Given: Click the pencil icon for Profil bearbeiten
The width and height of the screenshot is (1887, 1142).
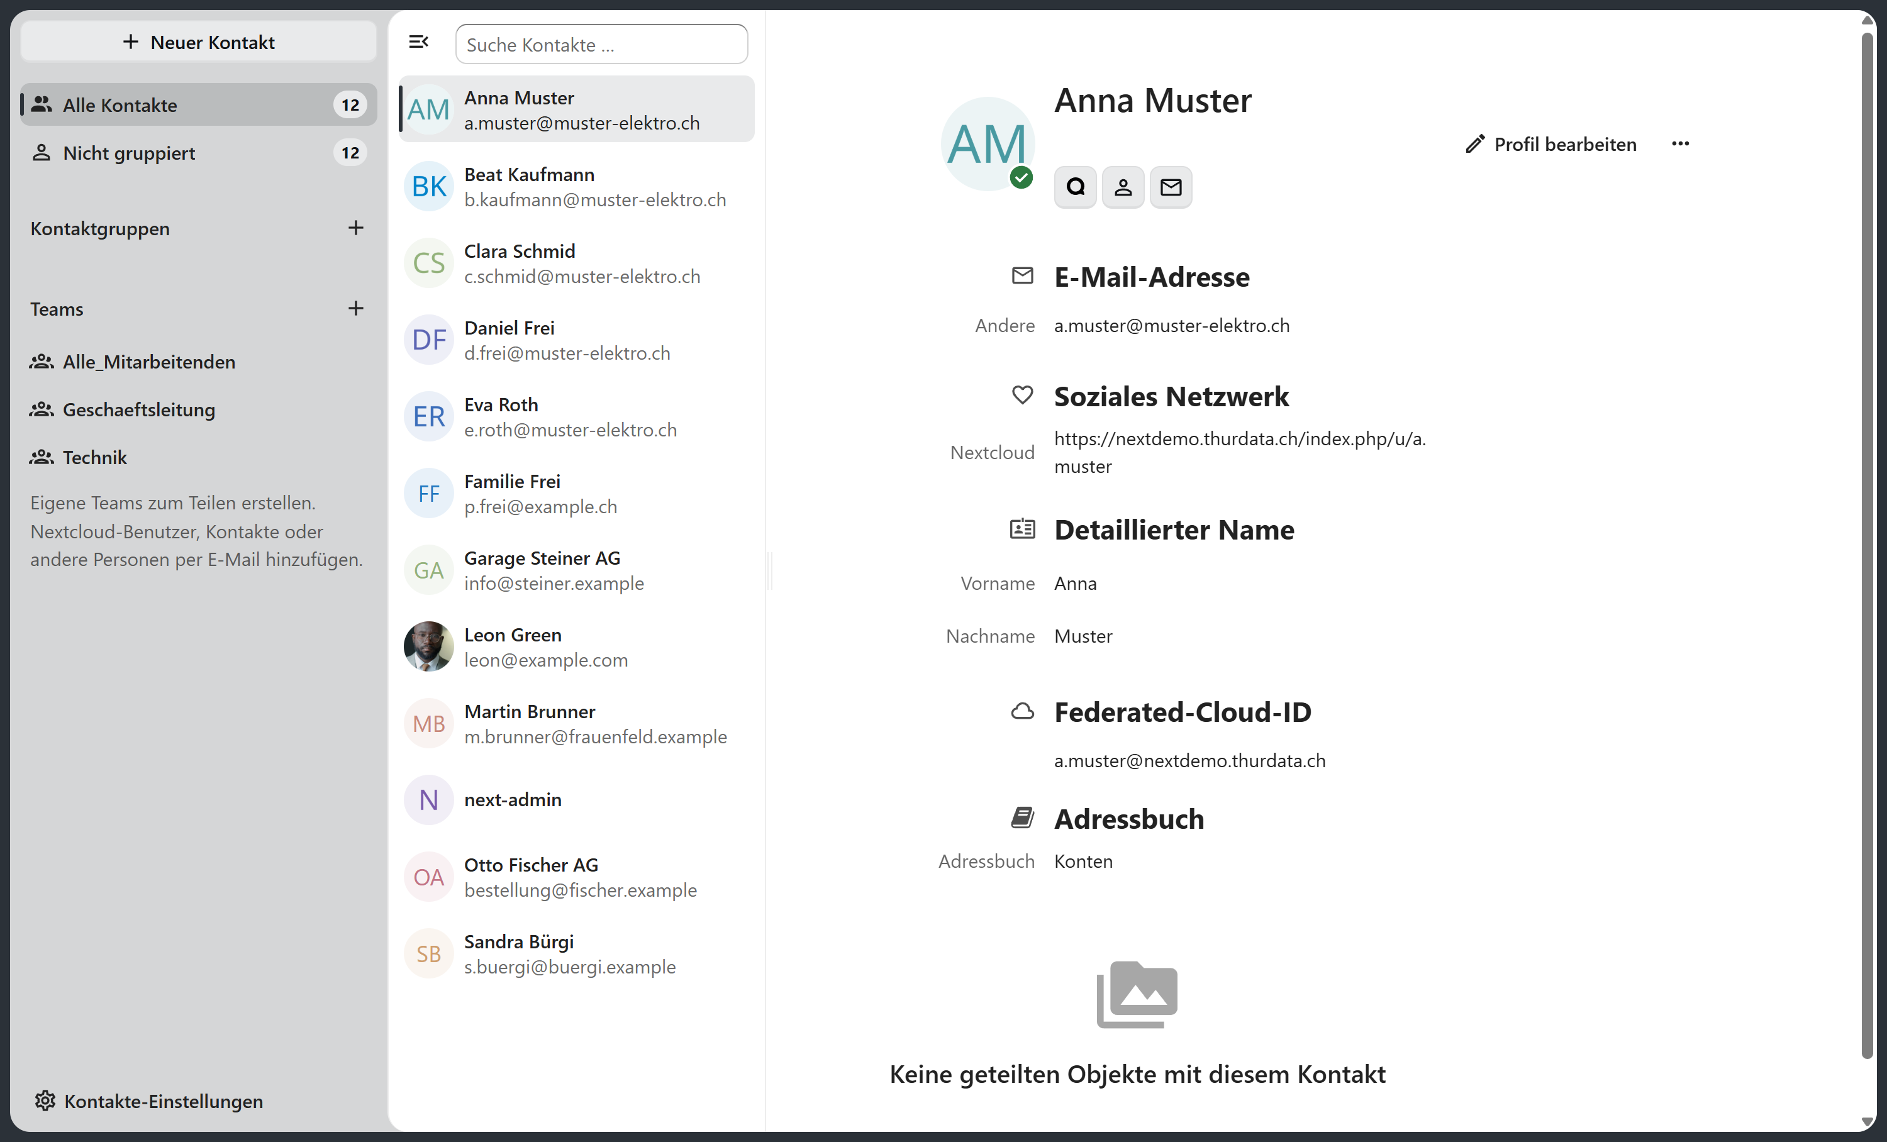Looking at the screenshot, I should [1475, 144].
